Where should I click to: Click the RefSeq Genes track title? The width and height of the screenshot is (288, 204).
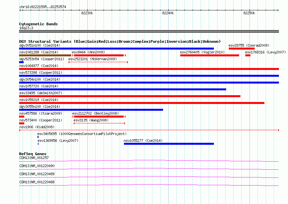[33, 154]
